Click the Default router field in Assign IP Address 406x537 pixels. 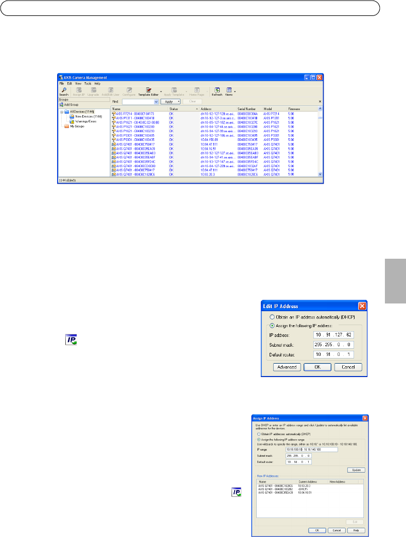coord(299,462)
